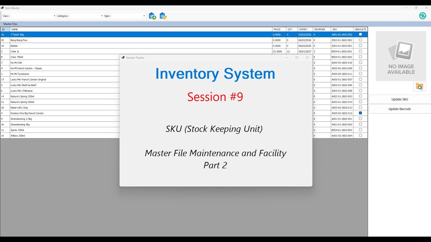Viewport: 431px width, 242px height.
Task: Click the green refresh icon
Action: pos(423,16)
